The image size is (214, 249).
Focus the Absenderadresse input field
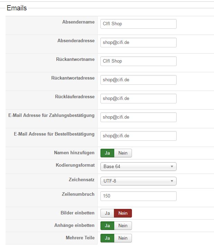[x=138, y=43]
